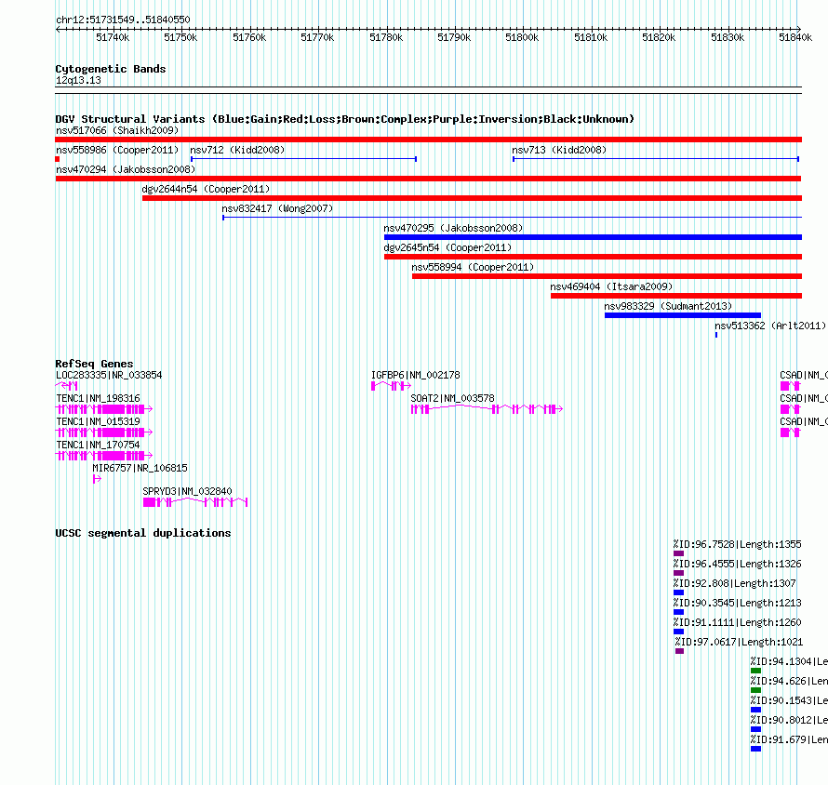Click the dgv2644n54 red loss bar

472,198
